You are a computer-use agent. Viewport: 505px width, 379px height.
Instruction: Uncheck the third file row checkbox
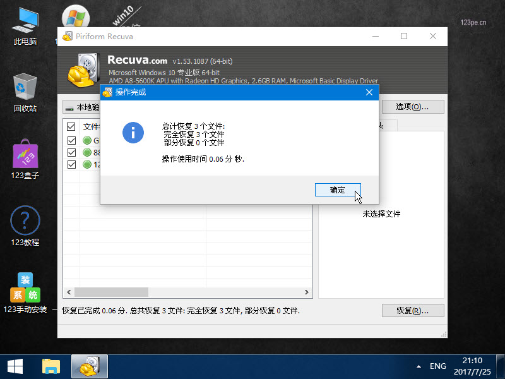coord(71,165)
